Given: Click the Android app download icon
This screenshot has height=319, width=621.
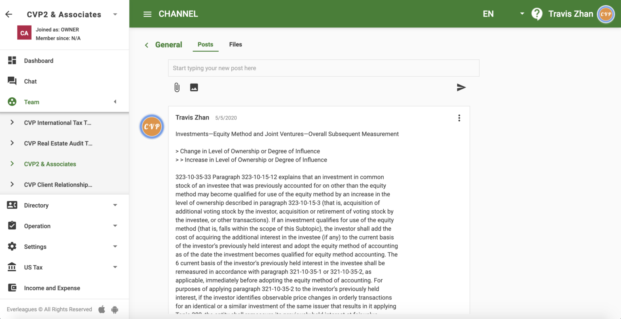Looking at the screenshot, I should (x=115, y=310).
